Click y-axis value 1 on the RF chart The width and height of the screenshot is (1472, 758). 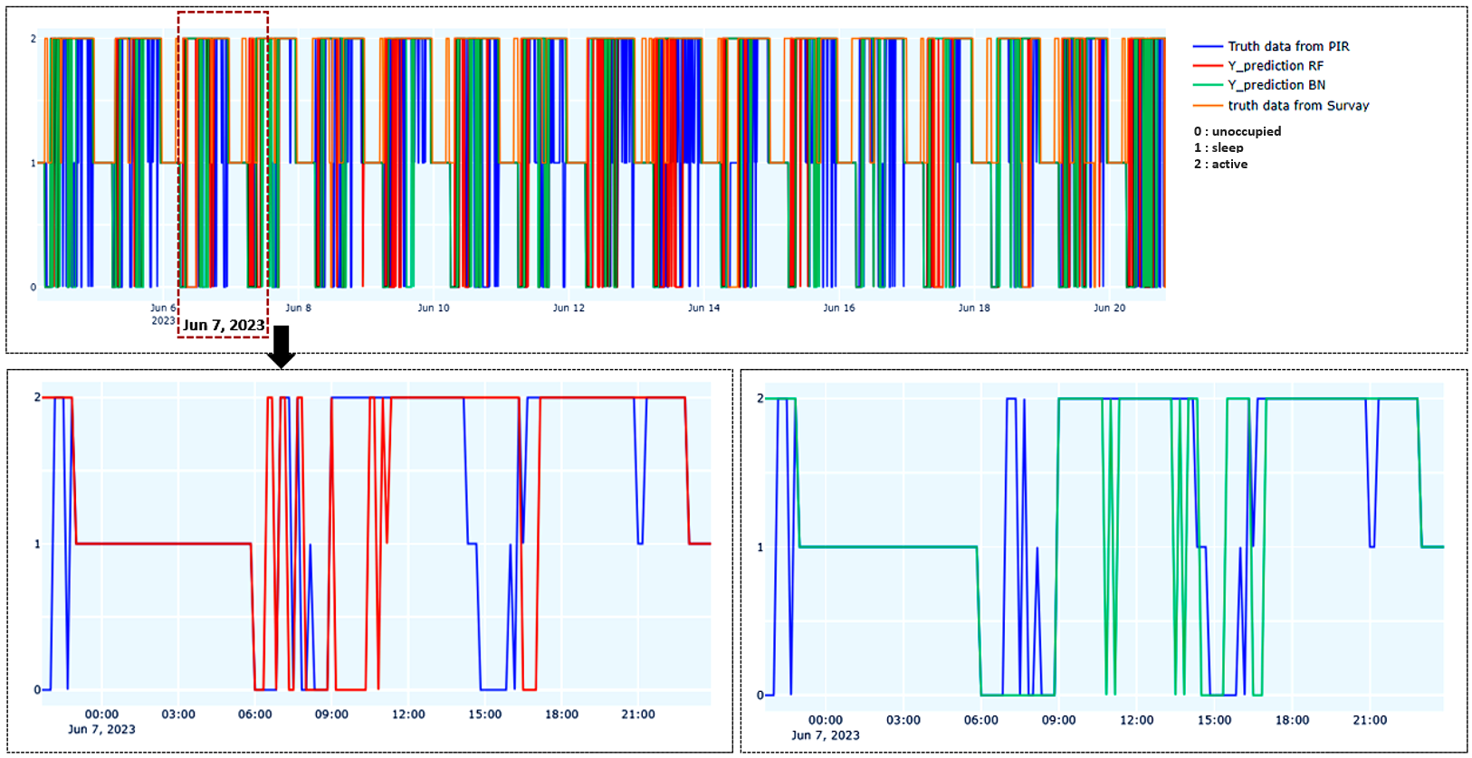point(37,545)
